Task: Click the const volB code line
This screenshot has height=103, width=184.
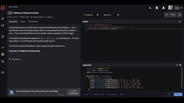Action: point(103,29)
